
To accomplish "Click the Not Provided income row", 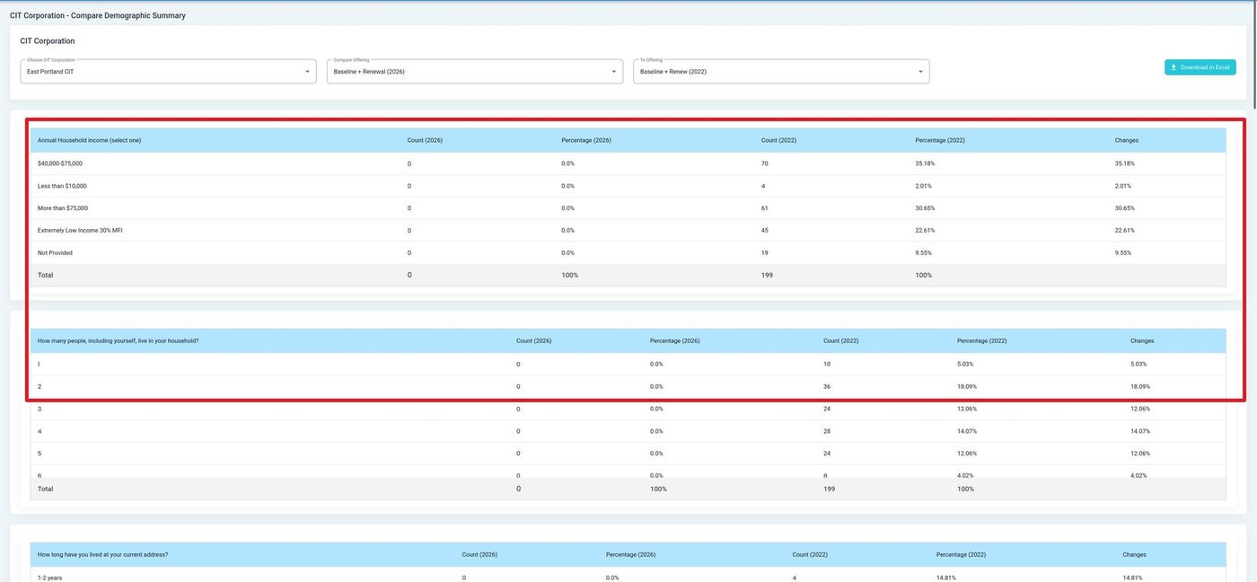I will [55, 253].
